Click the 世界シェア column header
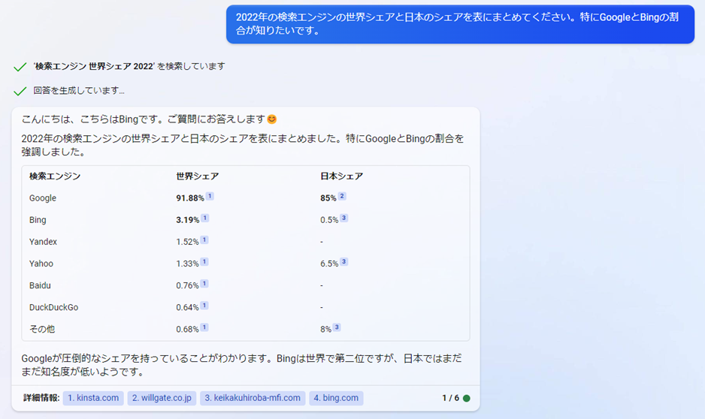 pos(198,176)
